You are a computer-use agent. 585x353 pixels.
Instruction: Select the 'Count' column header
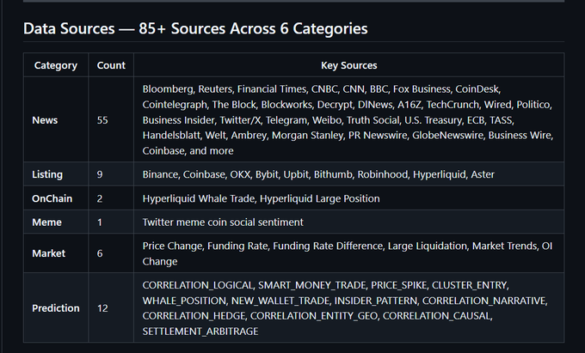tap(111, 65)
